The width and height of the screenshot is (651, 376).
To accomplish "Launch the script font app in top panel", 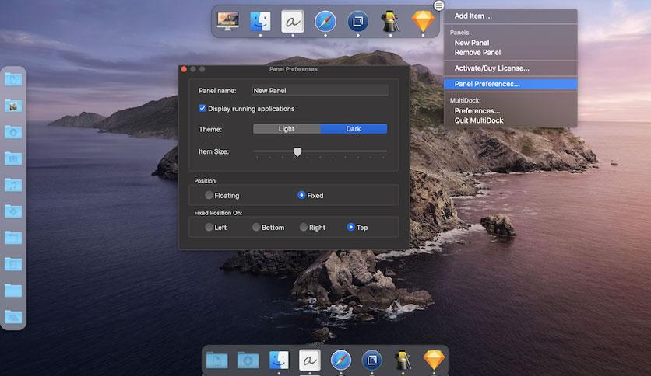I will 293,21.
